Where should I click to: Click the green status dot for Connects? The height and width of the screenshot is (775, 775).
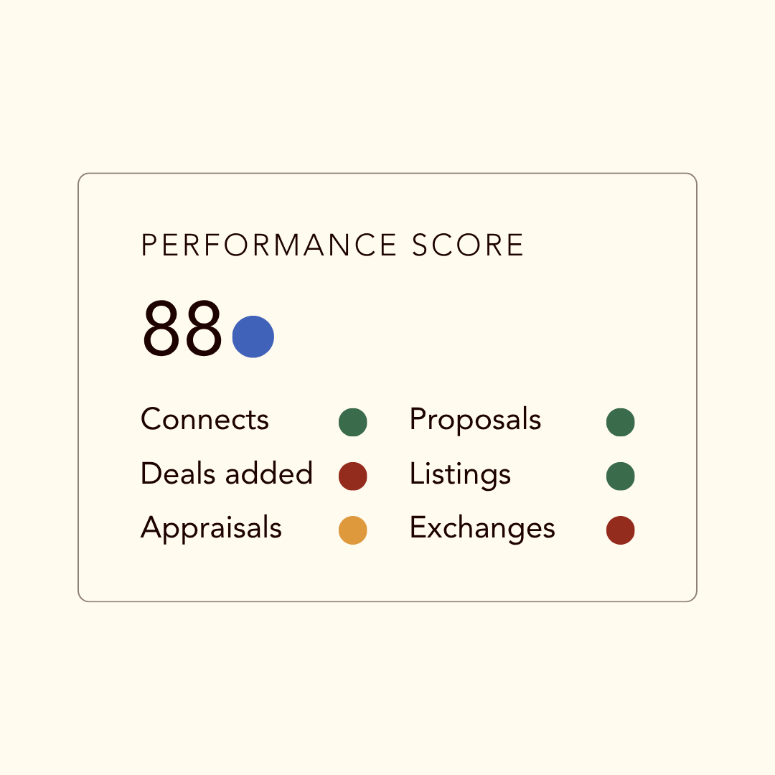coord(353,422)
